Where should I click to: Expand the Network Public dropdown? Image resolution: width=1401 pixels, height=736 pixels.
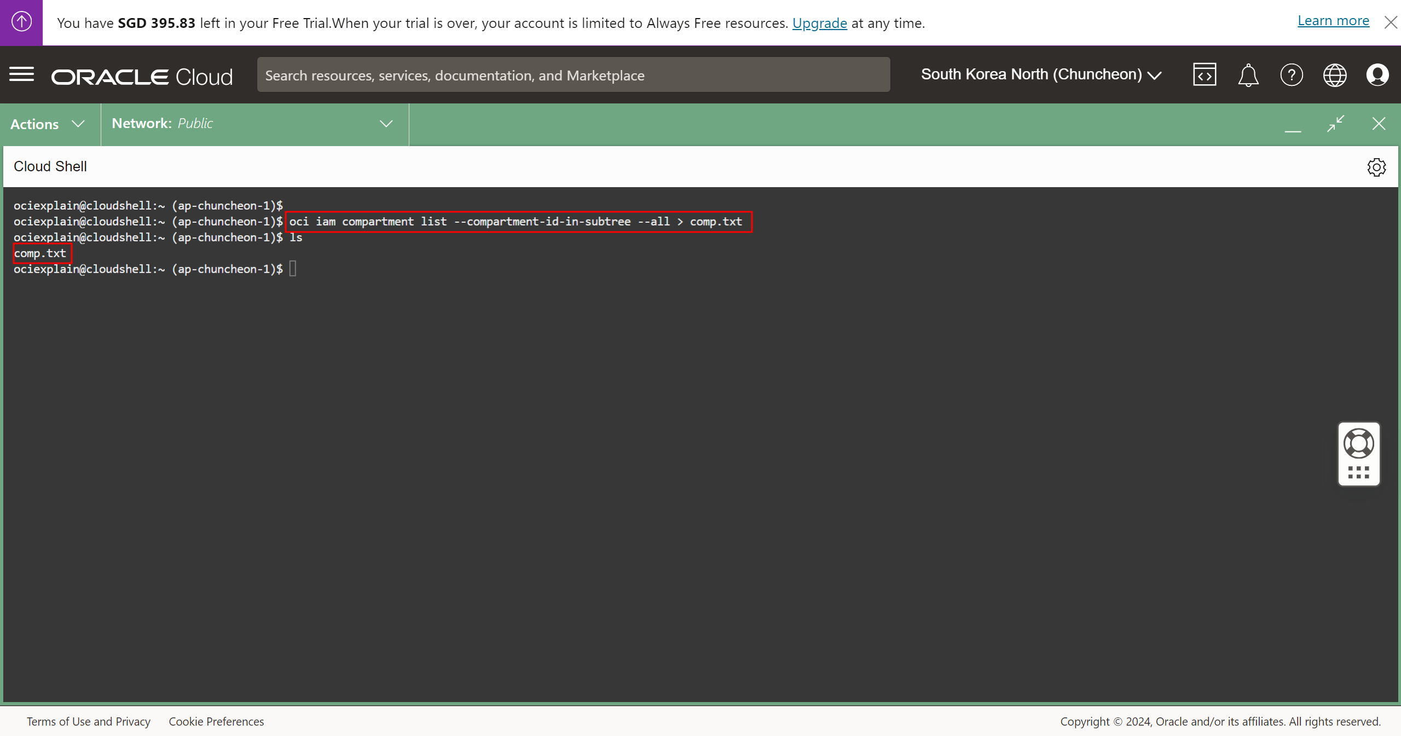point(253,124)
